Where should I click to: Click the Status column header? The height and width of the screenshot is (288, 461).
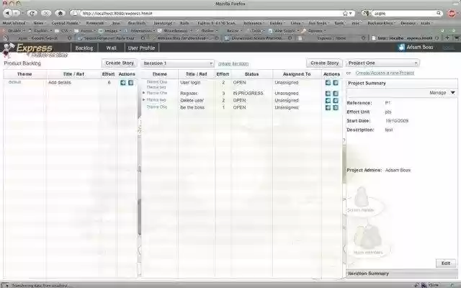coord(251,74)
